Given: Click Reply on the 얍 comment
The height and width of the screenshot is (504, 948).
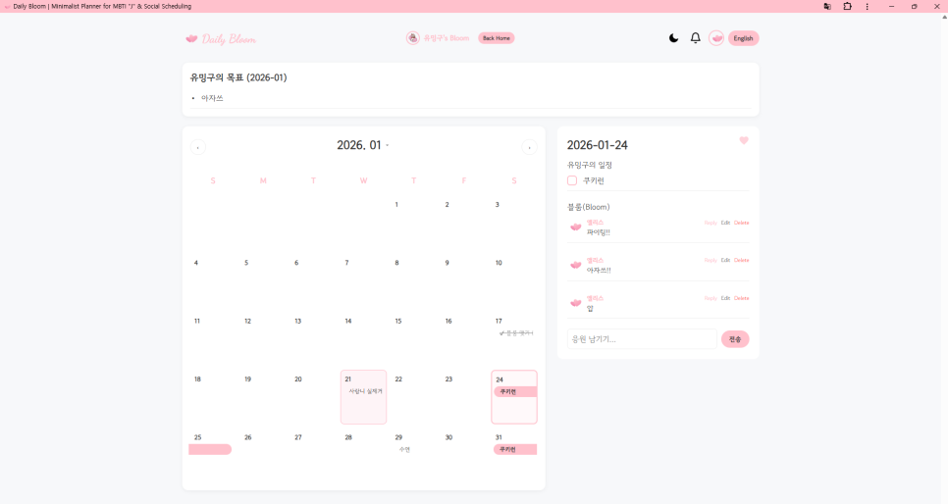Looking at the screenshot, I should (x=711, y=298).
